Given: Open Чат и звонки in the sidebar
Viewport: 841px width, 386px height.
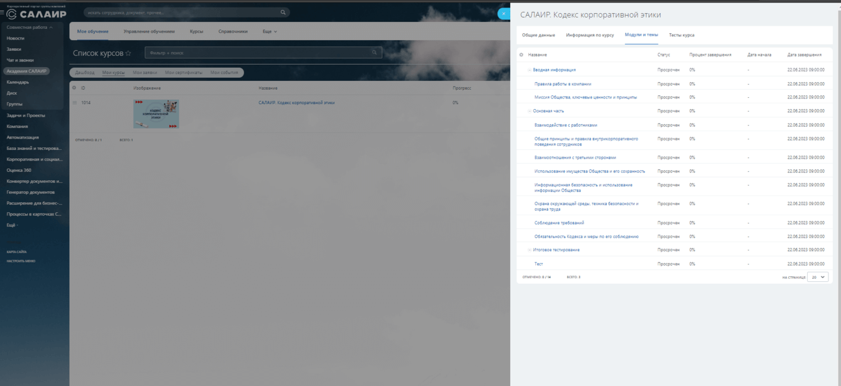Looking at the screenshot, I should [20, 60].
